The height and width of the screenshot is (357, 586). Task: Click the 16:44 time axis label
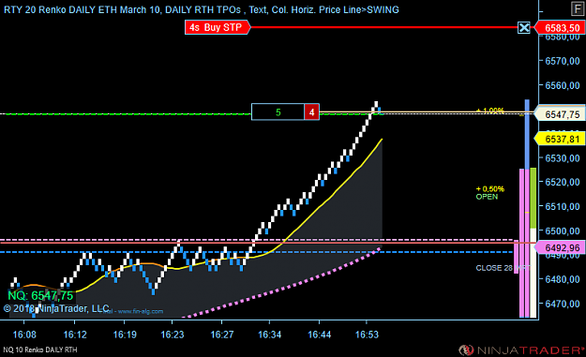(x=319, y=335)
